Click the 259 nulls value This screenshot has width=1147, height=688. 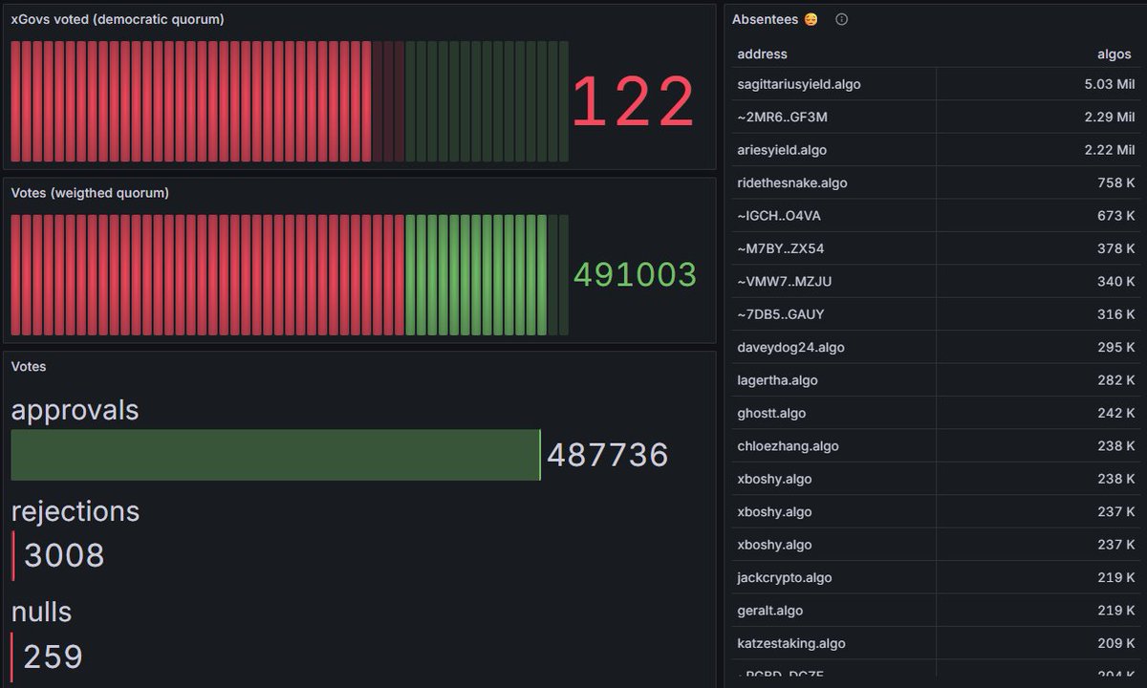pos(53,656)
